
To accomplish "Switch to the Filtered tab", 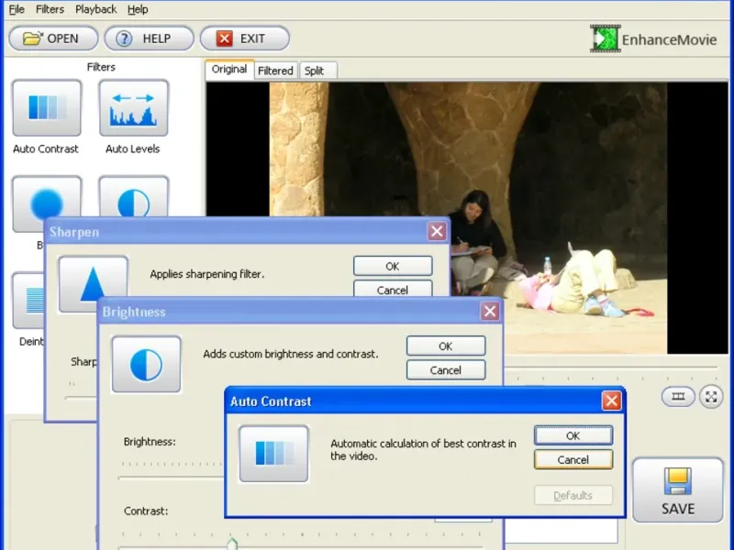I will (275, 71).
